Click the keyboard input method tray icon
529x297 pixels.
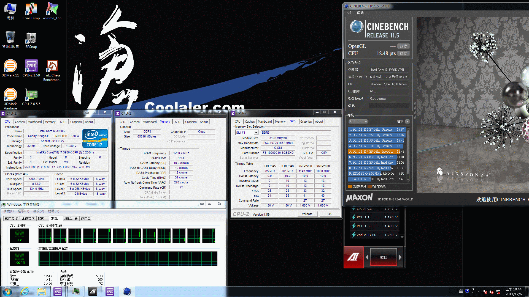(x=461, y=291)
